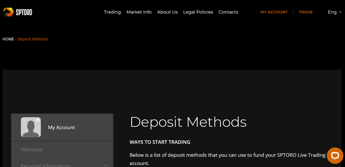Open the Trading menu
Image resolution: width=345 pixels, height=167 pixels.
pos(112,12)
